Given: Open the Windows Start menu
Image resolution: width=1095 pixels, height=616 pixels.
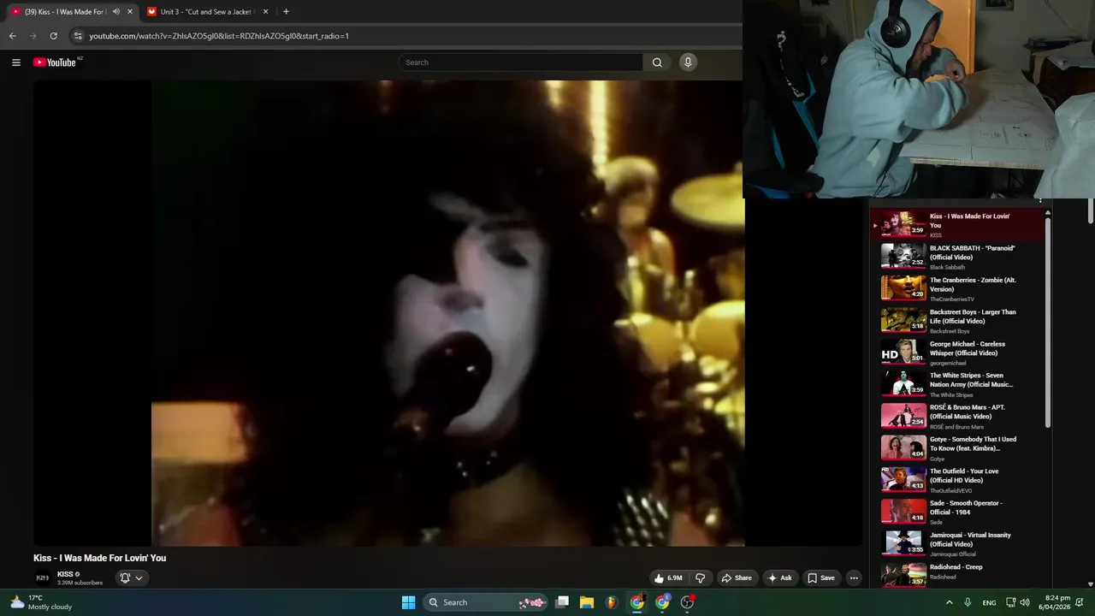Looking at the screenshot, I should point(409,602).
